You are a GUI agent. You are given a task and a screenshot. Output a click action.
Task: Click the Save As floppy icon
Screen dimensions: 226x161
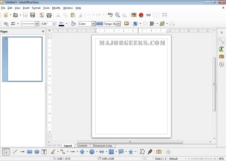click(32, 15)
